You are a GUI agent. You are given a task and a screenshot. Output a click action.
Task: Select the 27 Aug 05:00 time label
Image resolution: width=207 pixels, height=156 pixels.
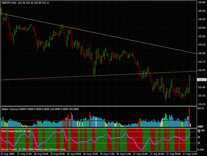click(x=157, y=154)
